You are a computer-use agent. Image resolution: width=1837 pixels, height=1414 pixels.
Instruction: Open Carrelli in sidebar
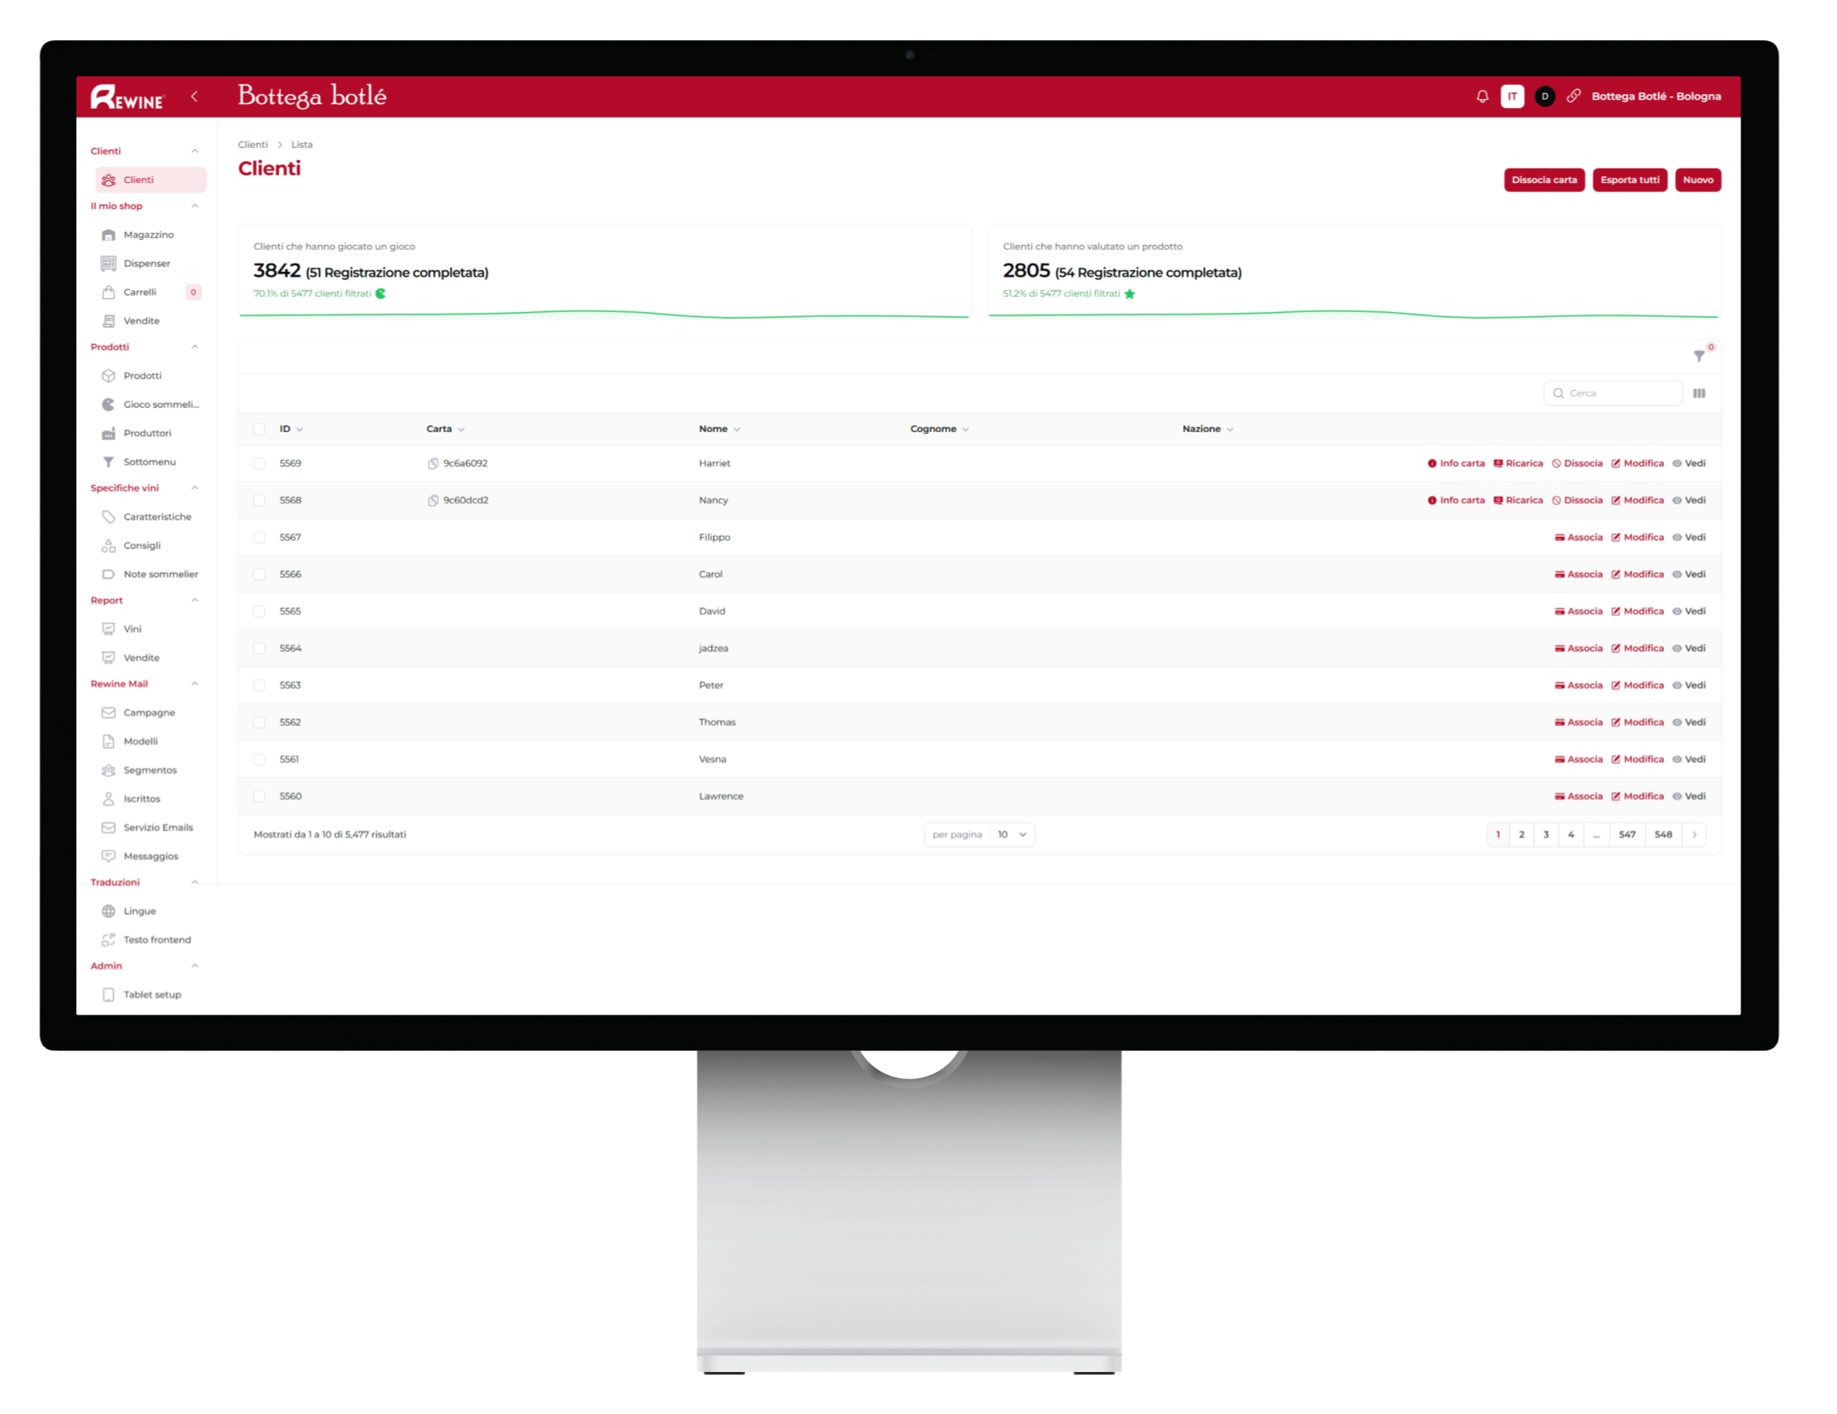(x=149, y=292)
